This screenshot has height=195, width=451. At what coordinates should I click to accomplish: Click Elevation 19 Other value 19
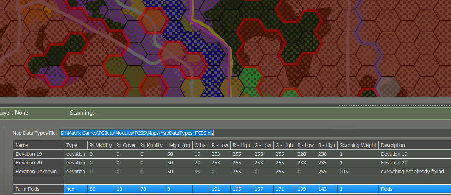click(x=201, y=154)
